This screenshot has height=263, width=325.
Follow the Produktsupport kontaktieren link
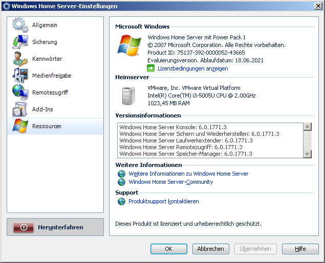point(164,201)
